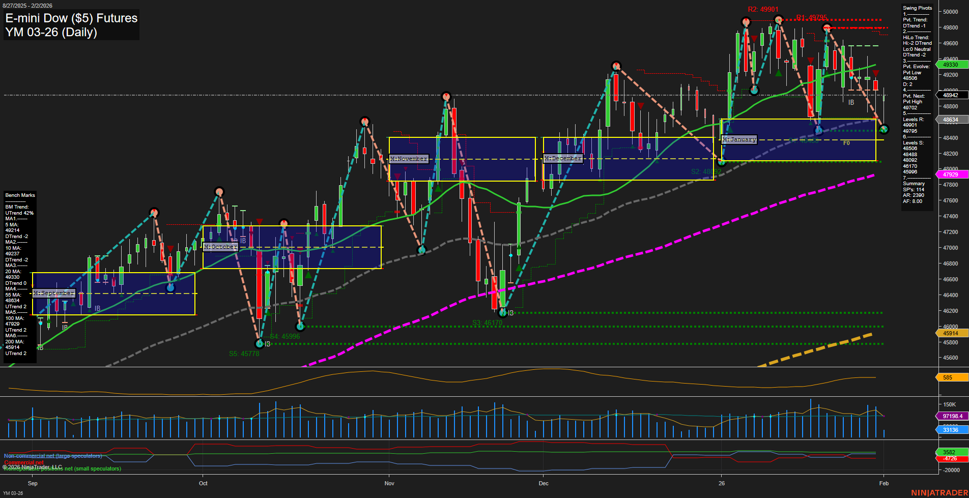The image size is (969, 498).
Task: Click the M:January month range label
Action: tap(739, 139)
